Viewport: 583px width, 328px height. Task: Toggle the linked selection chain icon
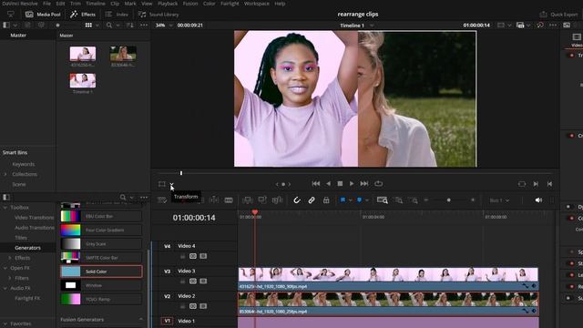312,200
